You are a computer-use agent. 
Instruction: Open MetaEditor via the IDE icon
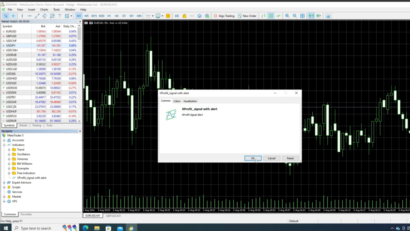point(177,16)
